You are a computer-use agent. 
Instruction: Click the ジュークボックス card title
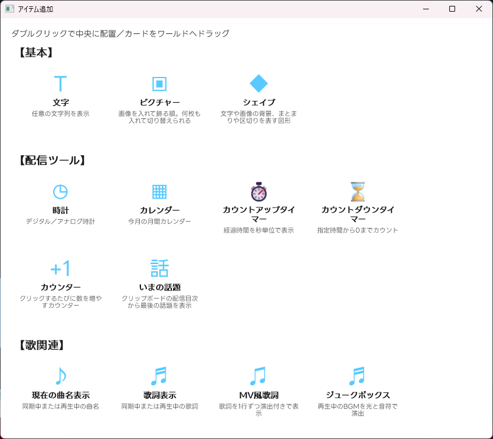[x=358, y=395]
